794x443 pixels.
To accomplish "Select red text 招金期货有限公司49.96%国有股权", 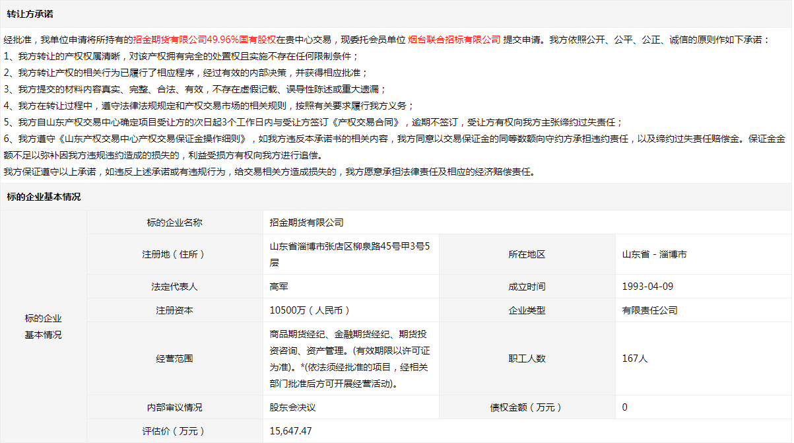I will pos(205,40).
